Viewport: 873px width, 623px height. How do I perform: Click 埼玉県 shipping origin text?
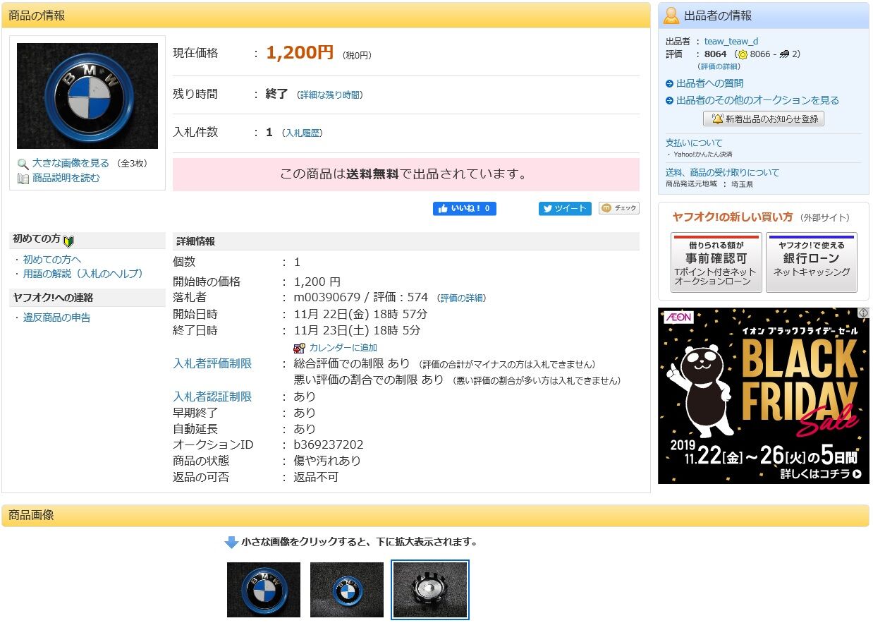[x=742, y=184]
